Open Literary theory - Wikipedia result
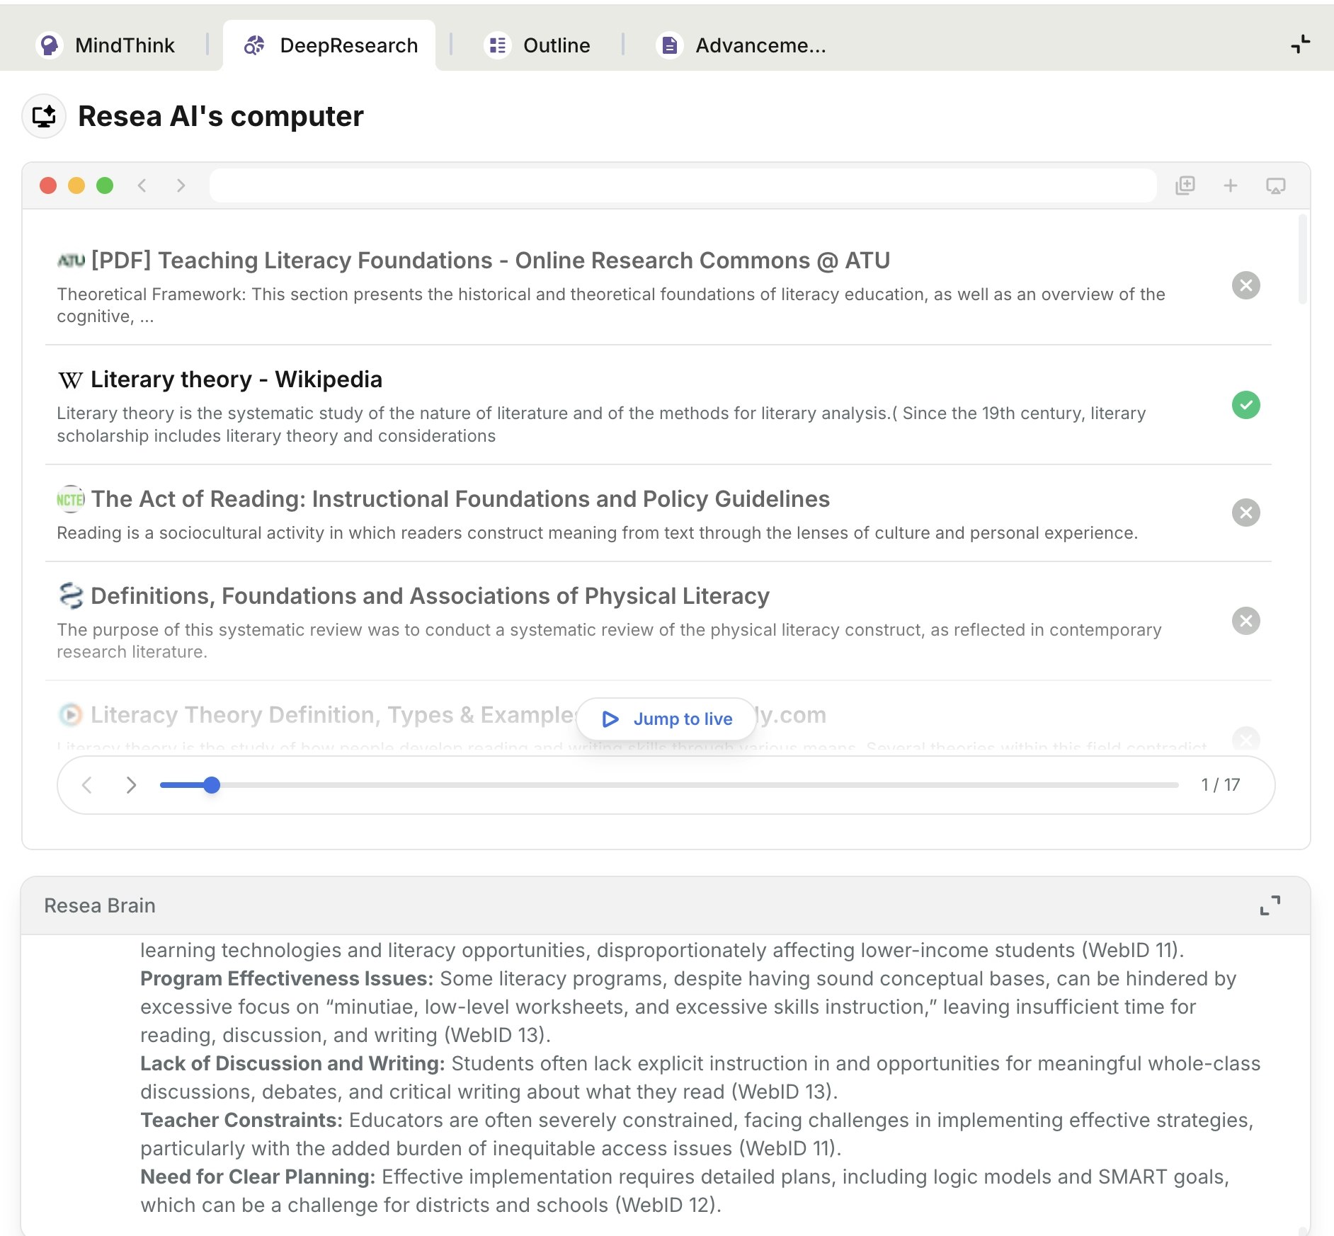 point(236,379)
